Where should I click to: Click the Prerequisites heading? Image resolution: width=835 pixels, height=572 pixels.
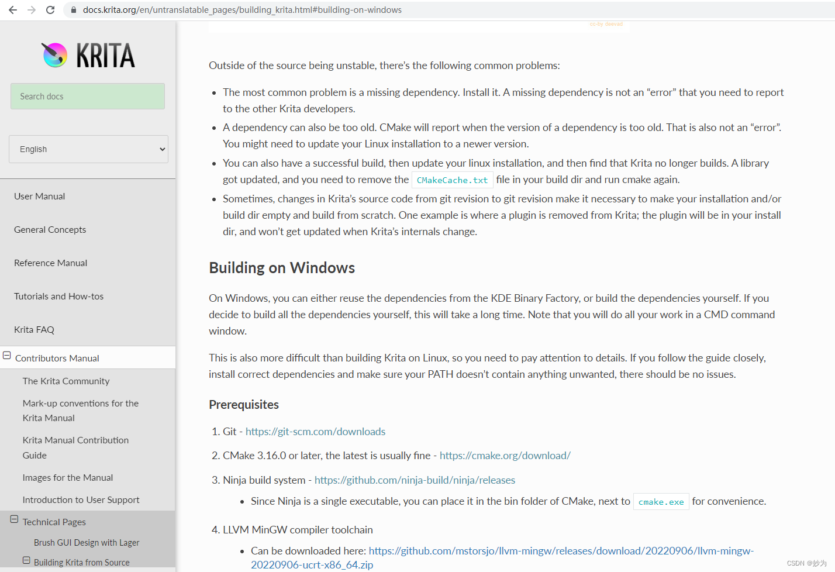point(244,404)
